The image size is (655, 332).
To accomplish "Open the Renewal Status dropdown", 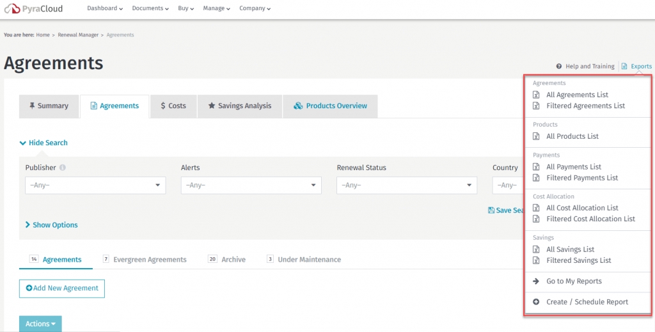I will [406, 186].
